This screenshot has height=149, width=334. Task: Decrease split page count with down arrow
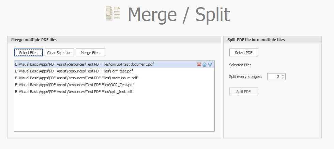(283, 78)
